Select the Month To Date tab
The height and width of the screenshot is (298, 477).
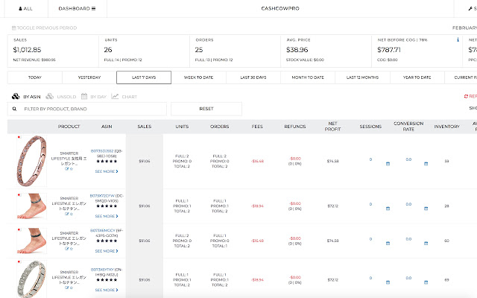[x=308, y=77]
